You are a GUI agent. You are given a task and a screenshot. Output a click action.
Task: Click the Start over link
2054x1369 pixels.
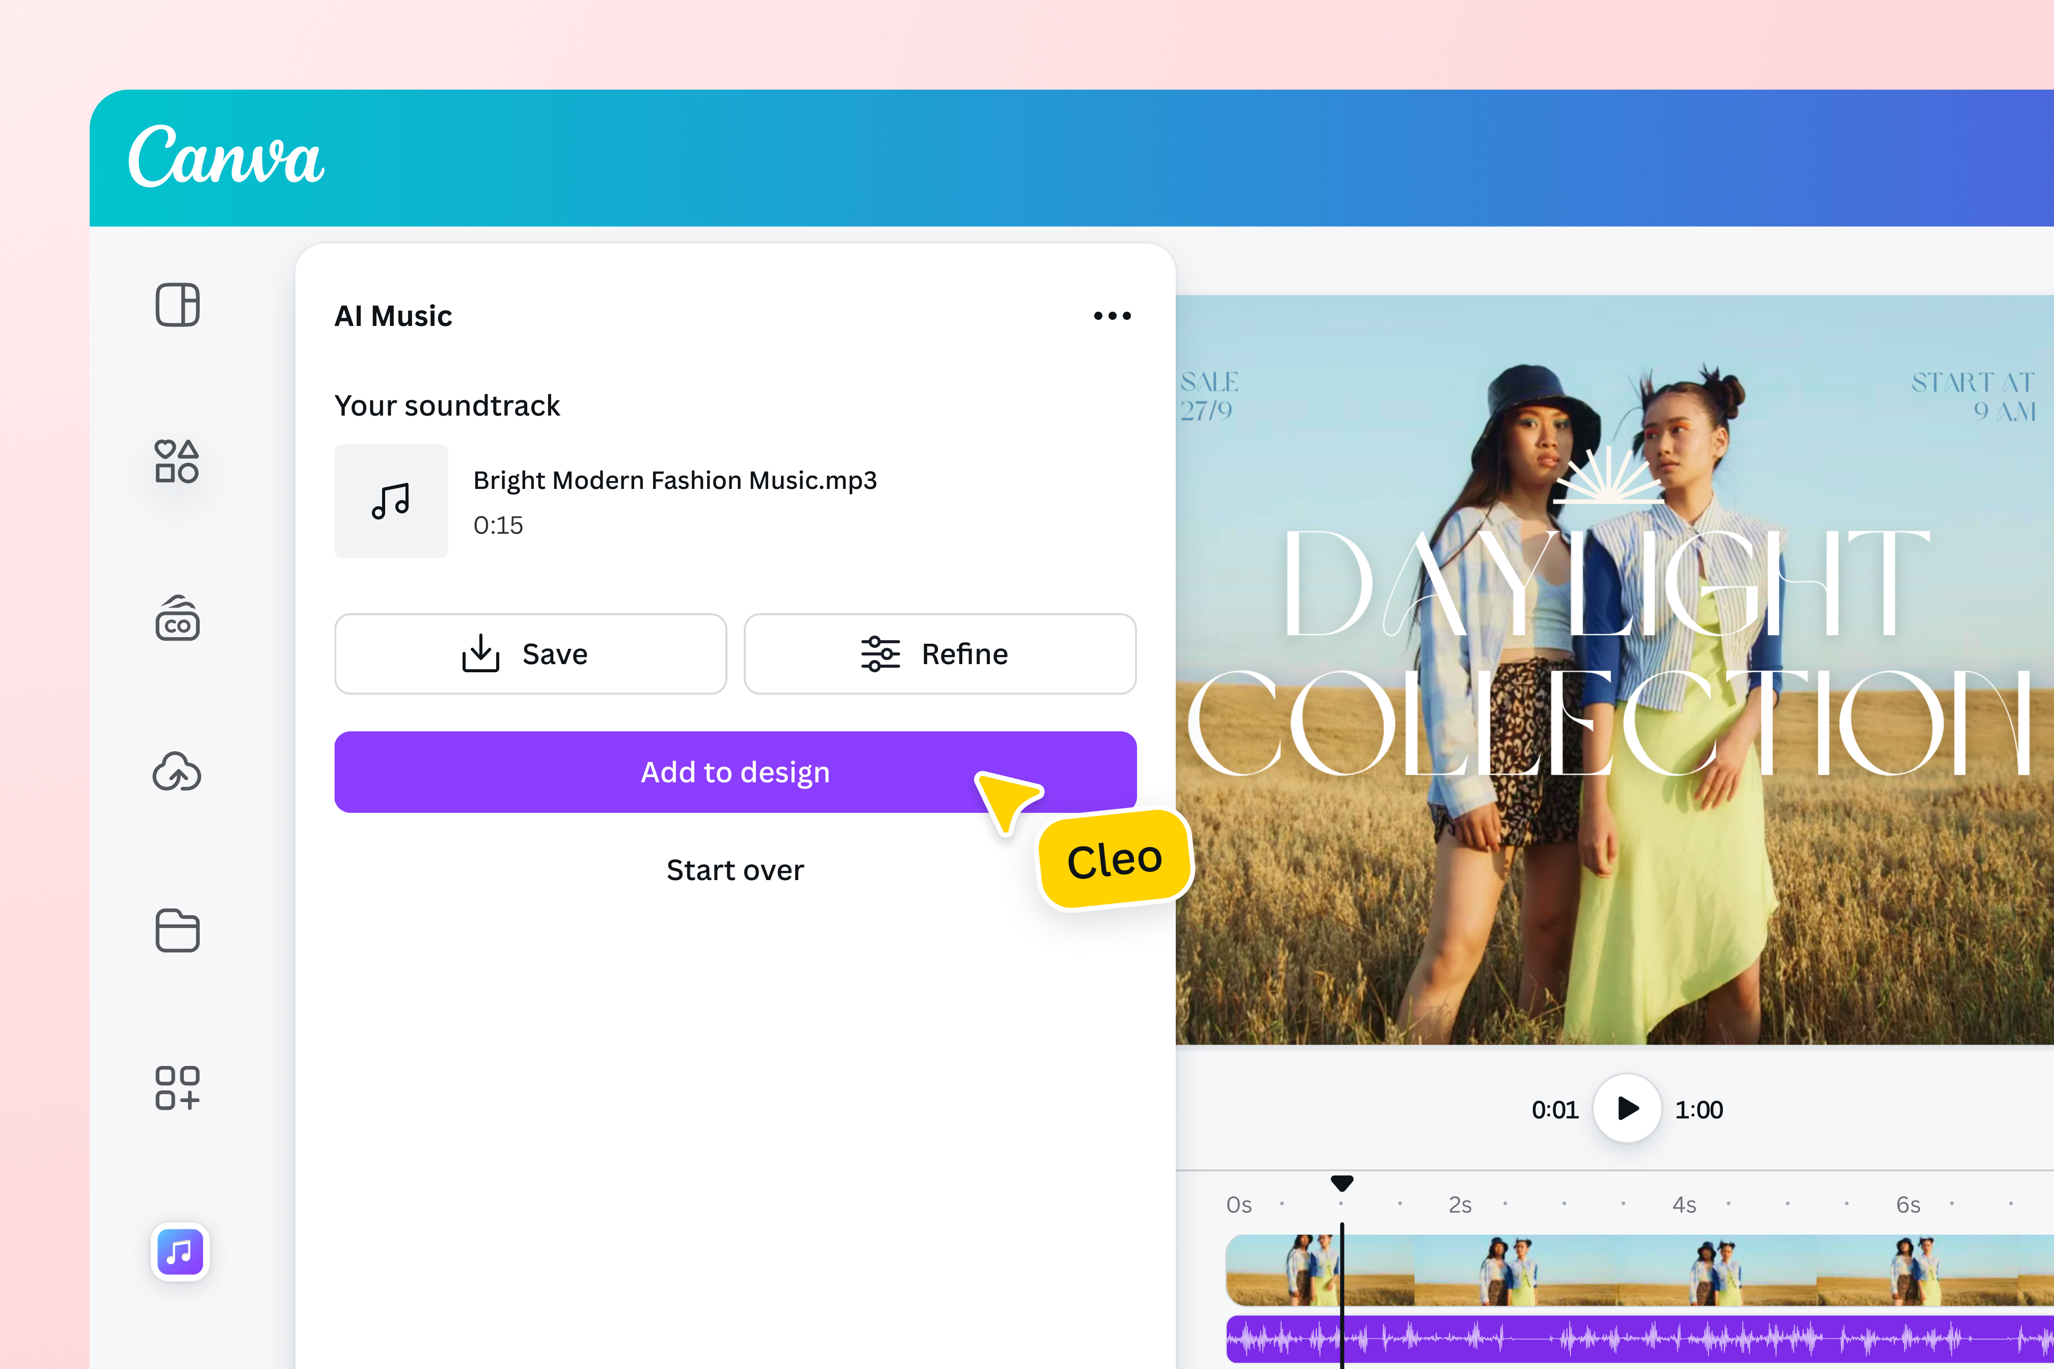[735, 870]
